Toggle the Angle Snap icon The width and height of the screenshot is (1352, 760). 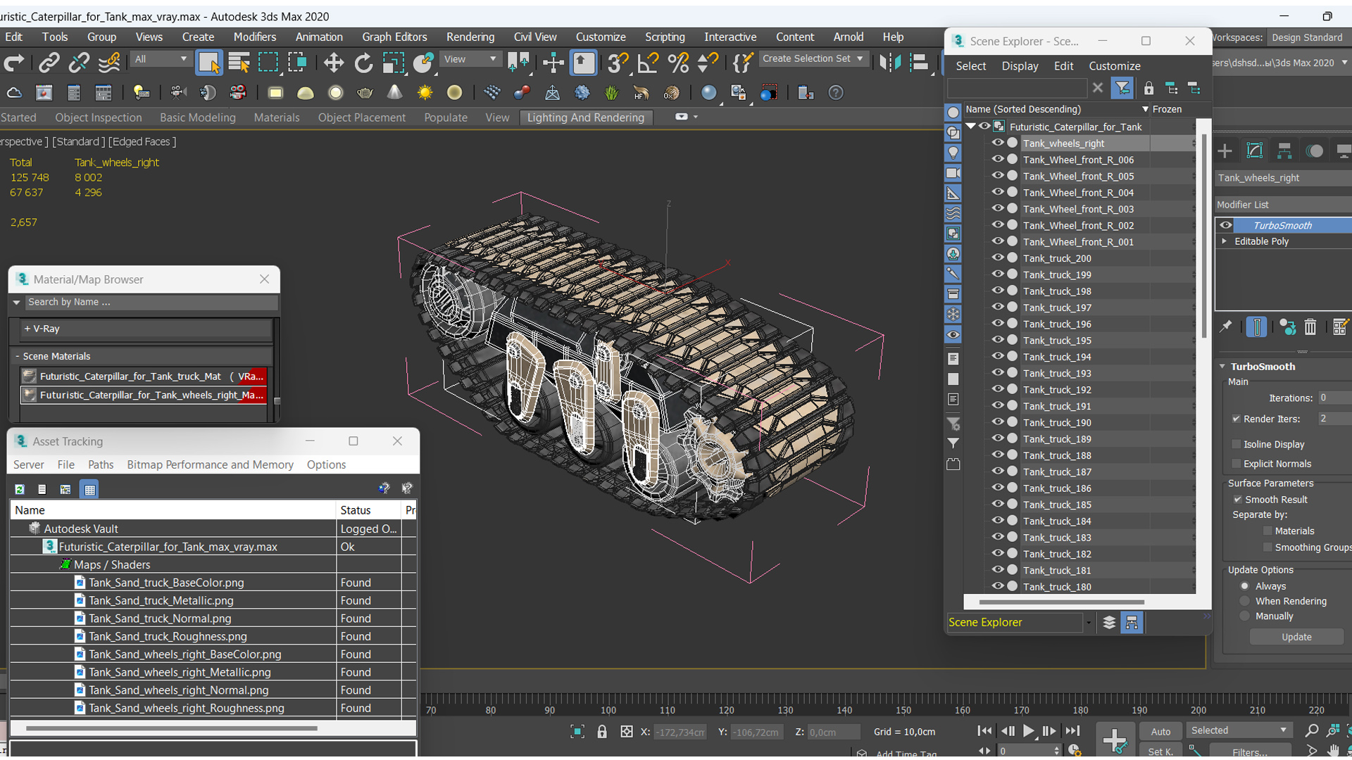pos(648,63)
